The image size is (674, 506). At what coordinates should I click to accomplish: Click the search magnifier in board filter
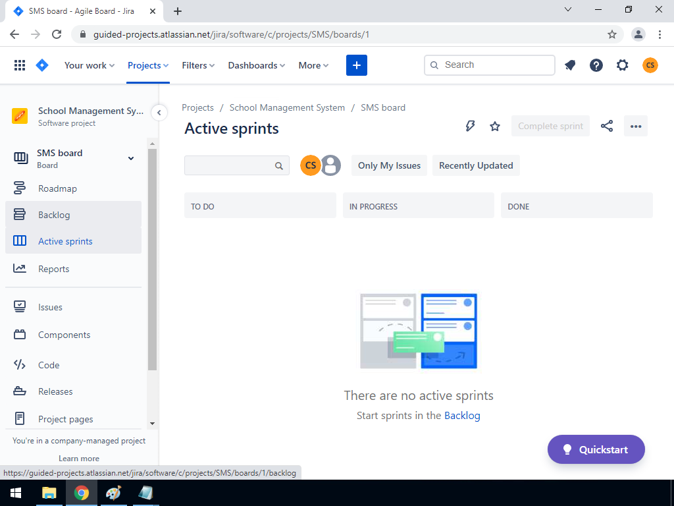279,165
